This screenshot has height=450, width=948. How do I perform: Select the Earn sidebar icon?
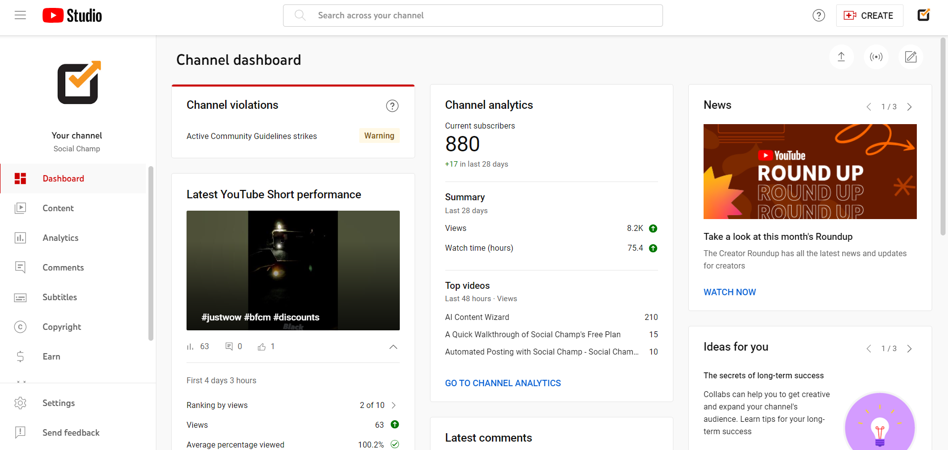(x=20, y=357)
